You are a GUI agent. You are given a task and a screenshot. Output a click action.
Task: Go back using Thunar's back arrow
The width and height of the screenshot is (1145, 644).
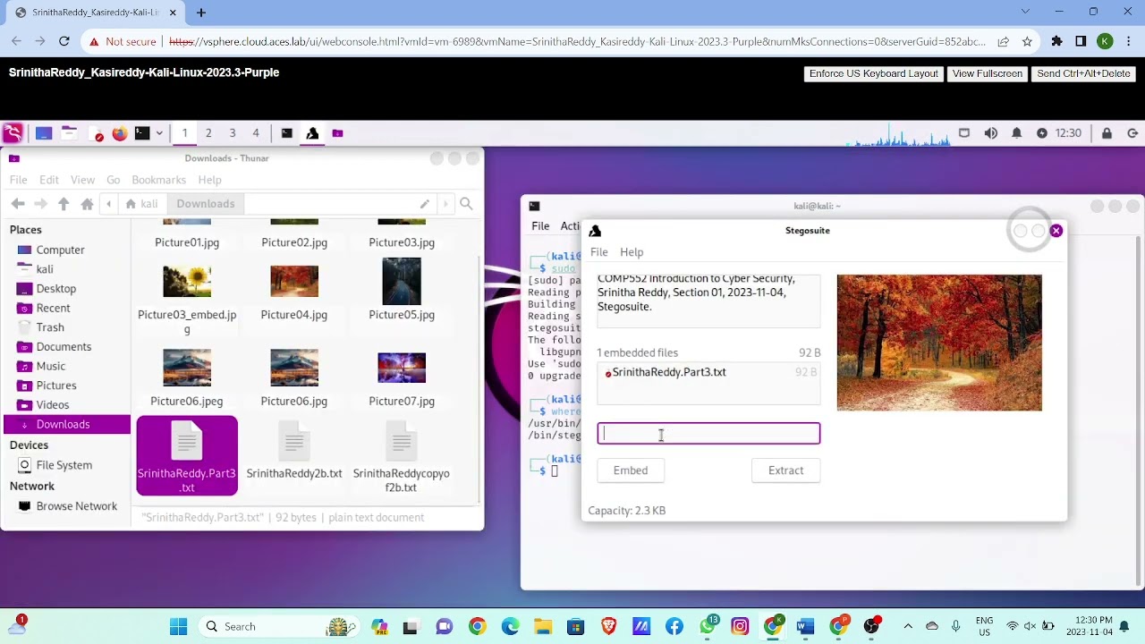tap(17, 204)
